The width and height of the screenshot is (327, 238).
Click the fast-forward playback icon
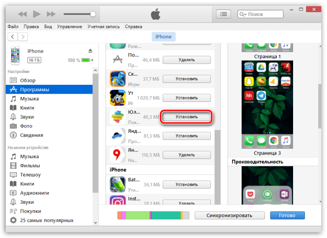[x=51, y=14]
